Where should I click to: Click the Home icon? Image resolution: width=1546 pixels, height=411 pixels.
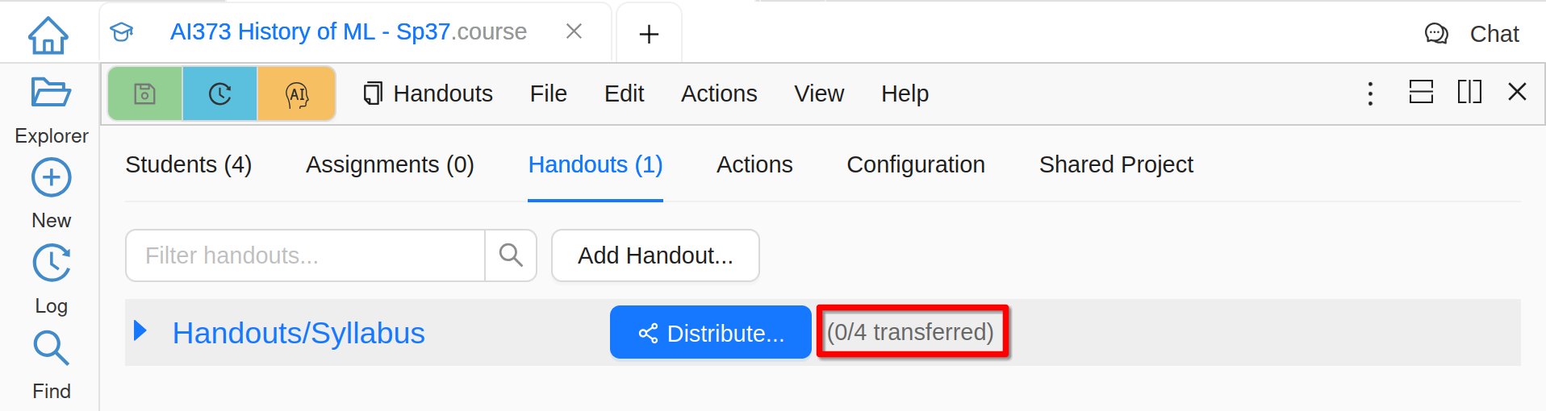[48, 35]
